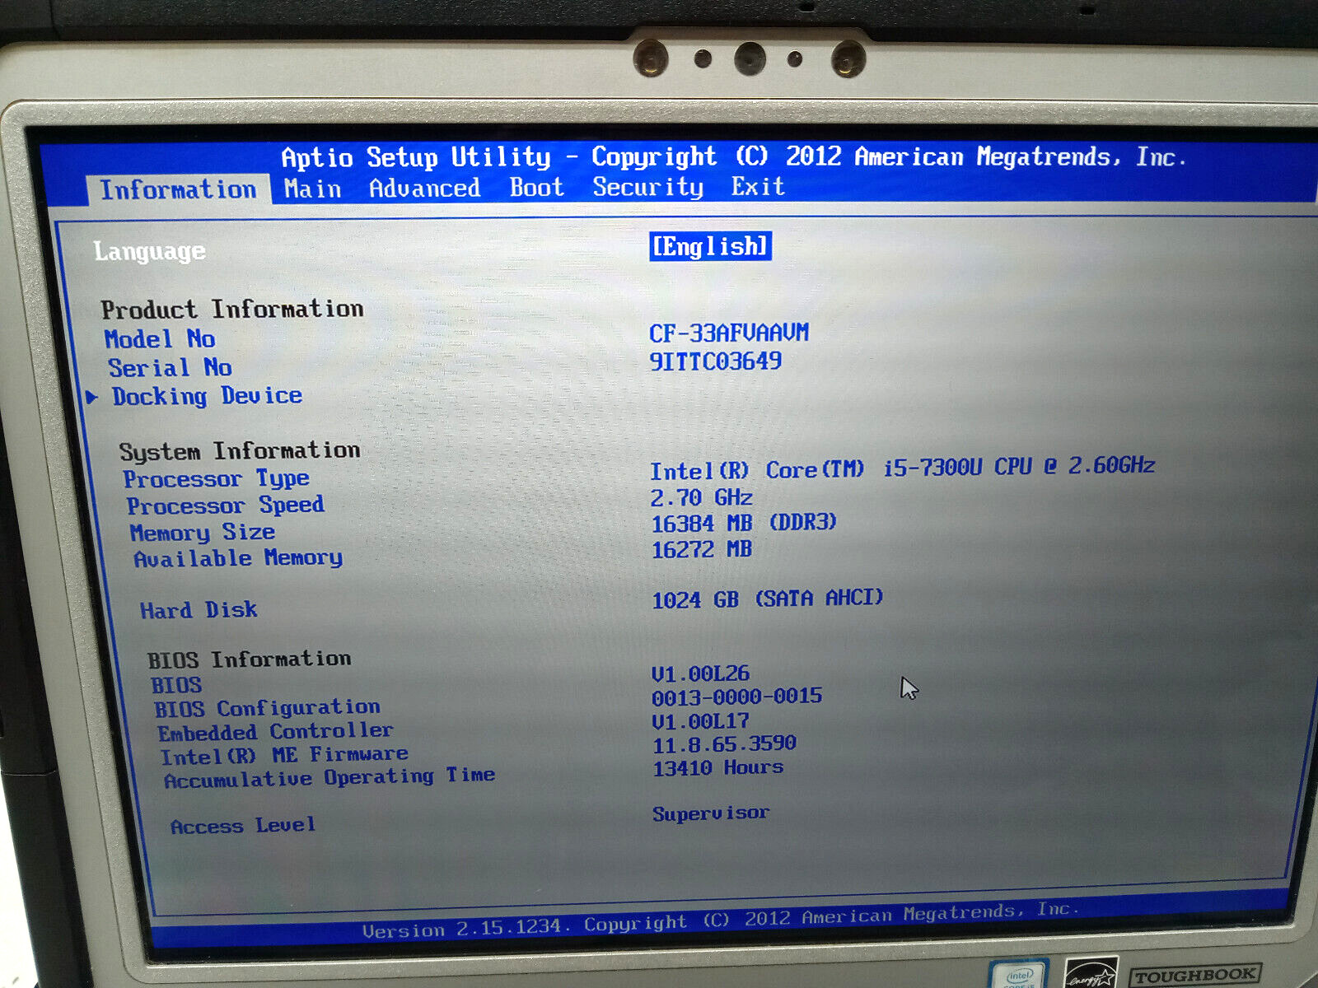Click the Version 2.15.1234 footer text
Image resolution: width=1318 pixels, height=988 pixels.
(x=721, y=920)
